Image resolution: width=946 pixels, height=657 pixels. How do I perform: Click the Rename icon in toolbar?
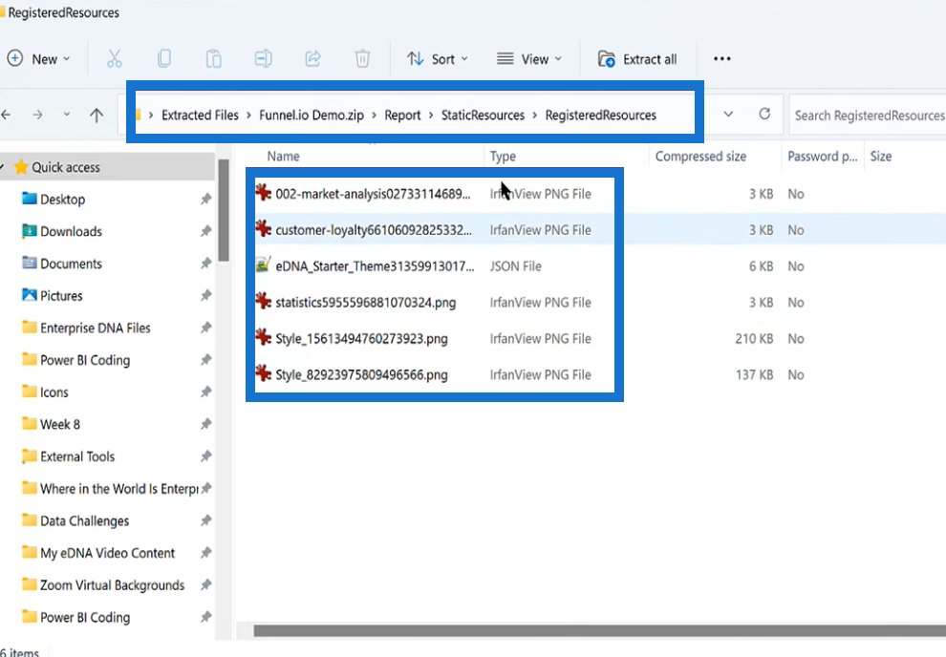(263, 58)
